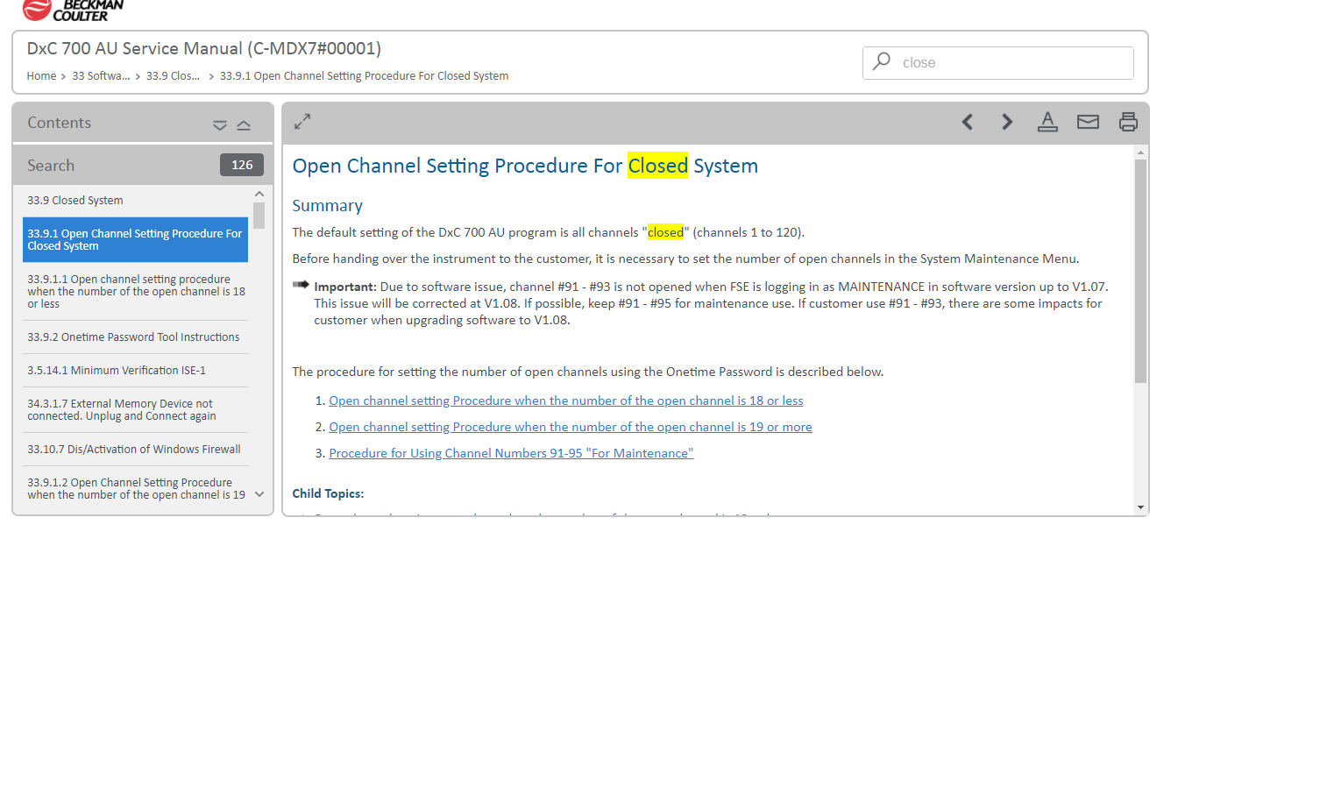
Task: Toggle fullscreen view of topic pane
Action: click(302, 122)
